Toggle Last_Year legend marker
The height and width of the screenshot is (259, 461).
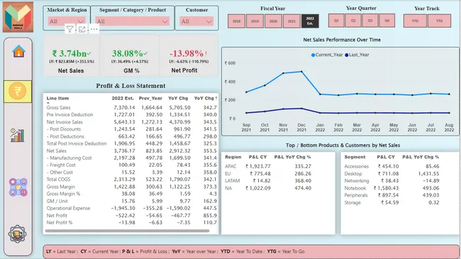pyautogui.click(x=347, y=55)
